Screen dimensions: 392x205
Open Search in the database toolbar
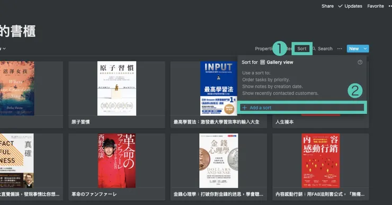325,49
